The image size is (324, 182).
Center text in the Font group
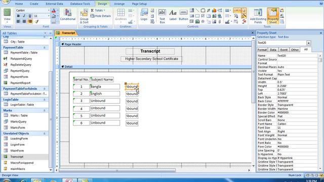(x=24, y=21)
